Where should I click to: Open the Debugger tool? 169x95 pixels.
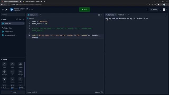[20, 73]
